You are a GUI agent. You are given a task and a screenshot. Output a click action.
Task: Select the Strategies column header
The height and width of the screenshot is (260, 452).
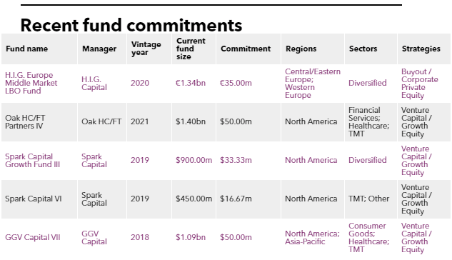421,49
